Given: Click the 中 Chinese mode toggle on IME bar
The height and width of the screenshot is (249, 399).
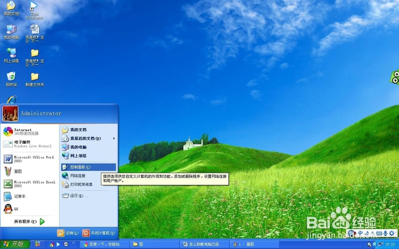Looking at the screenshot, I should click(x=360, y=233).
